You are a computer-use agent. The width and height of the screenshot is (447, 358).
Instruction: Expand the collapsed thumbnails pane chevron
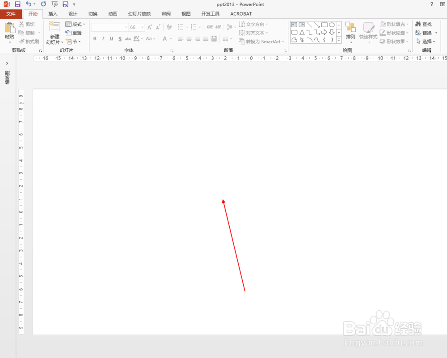tap(7, 63)
